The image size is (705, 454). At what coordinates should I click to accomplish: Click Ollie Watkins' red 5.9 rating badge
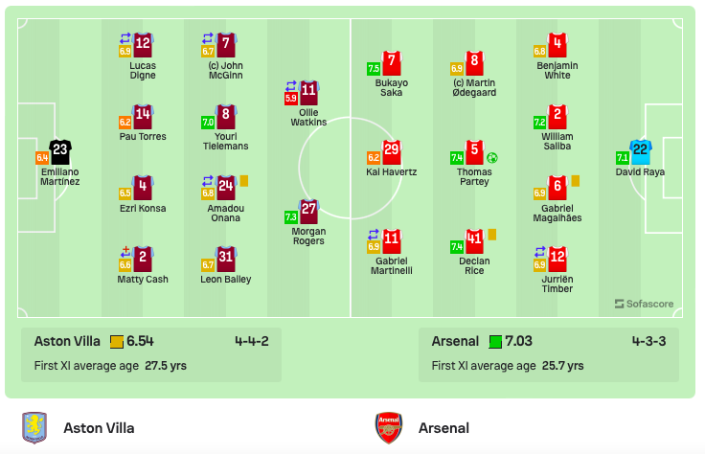click(291, 98)
